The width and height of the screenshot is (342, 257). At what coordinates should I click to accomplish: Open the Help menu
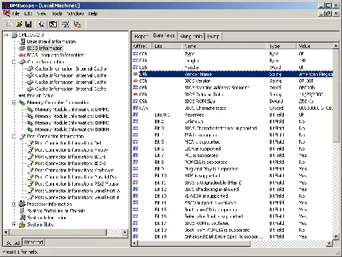click(x=93, y=13)
